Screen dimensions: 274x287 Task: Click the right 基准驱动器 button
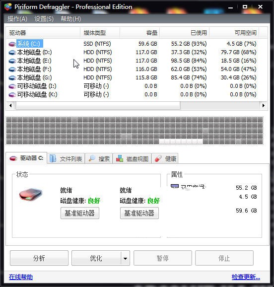coord(139,213)
